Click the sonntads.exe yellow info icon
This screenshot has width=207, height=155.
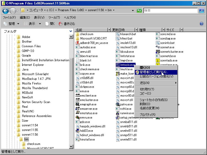158,60
